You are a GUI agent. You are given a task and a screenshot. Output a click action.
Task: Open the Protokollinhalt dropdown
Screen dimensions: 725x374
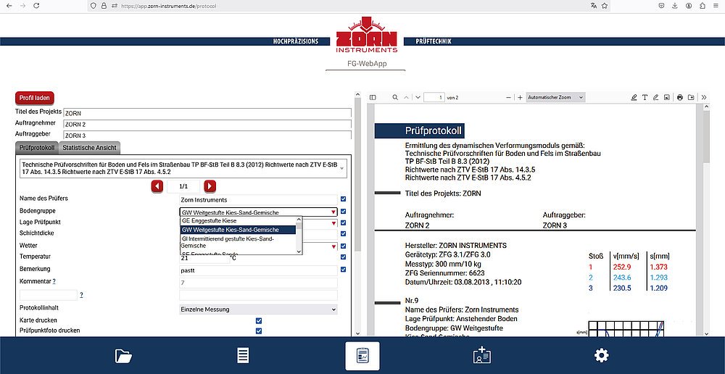(259, 309)
